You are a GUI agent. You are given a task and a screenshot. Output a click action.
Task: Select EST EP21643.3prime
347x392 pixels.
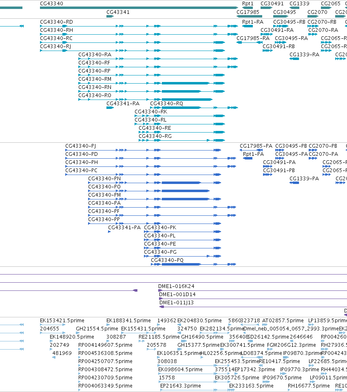(x=180, y=386)
